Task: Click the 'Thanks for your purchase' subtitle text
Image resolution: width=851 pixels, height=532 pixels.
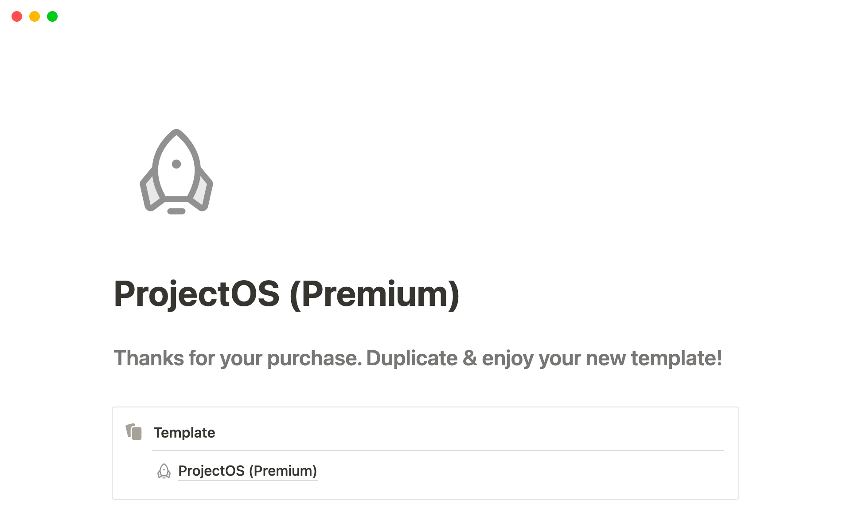Action: click(x=418, y=358)
